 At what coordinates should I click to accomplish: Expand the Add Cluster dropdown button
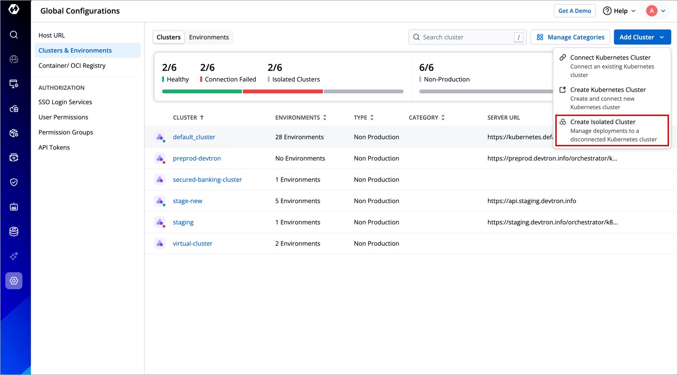pyautogui.click(x=642, y=37)
